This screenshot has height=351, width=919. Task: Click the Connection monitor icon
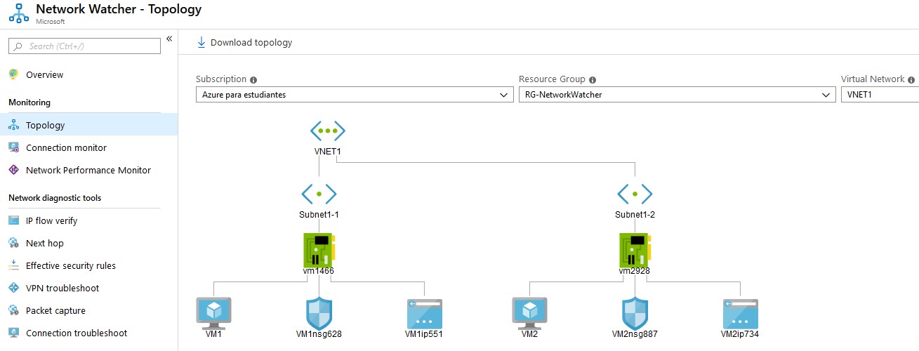pyautogui.click(x=13, y=147)
